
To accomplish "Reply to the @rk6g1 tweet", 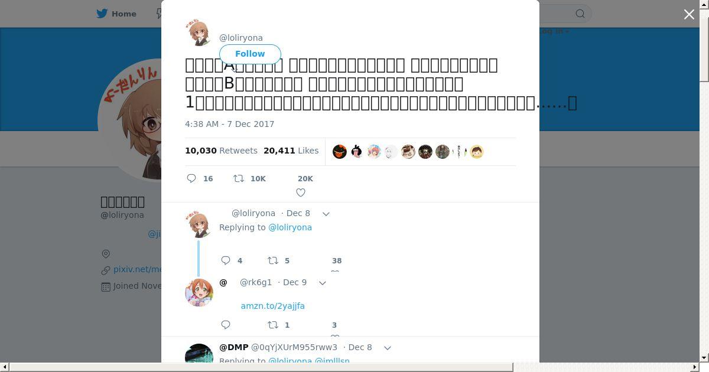I will tap(226, 325).
